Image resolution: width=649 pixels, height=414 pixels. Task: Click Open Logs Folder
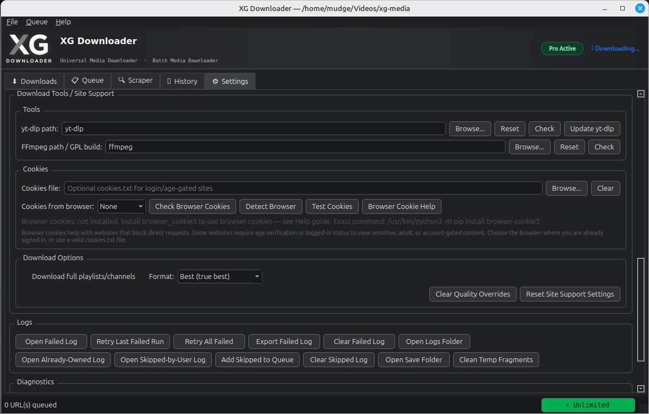434,342
